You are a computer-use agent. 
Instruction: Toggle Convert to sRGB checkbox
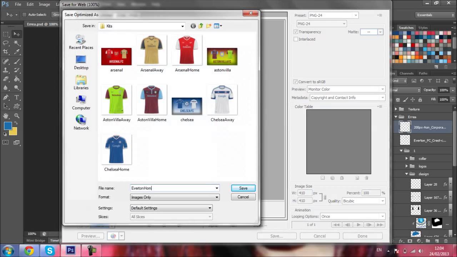coord(296,82)
